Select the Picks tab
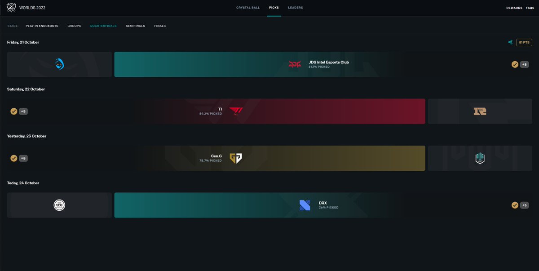 coord(274,8)
